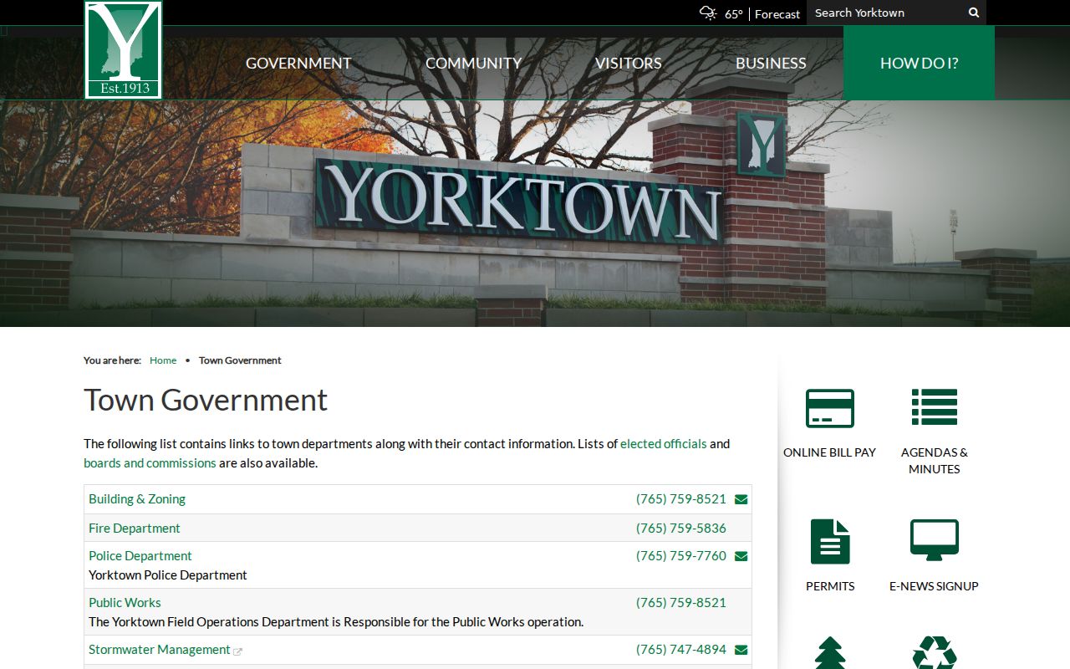Click external link icon beside Stormwater Management

tap(237, 651)
